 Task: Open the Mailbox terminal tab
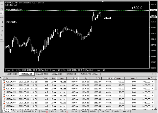64,111
